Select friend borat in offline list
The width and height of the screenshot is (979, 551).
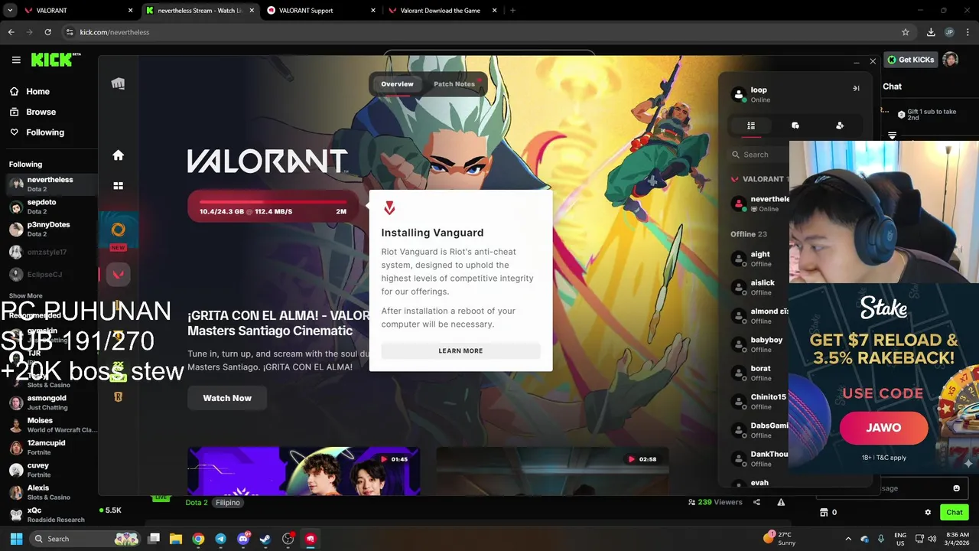(759, 373)
